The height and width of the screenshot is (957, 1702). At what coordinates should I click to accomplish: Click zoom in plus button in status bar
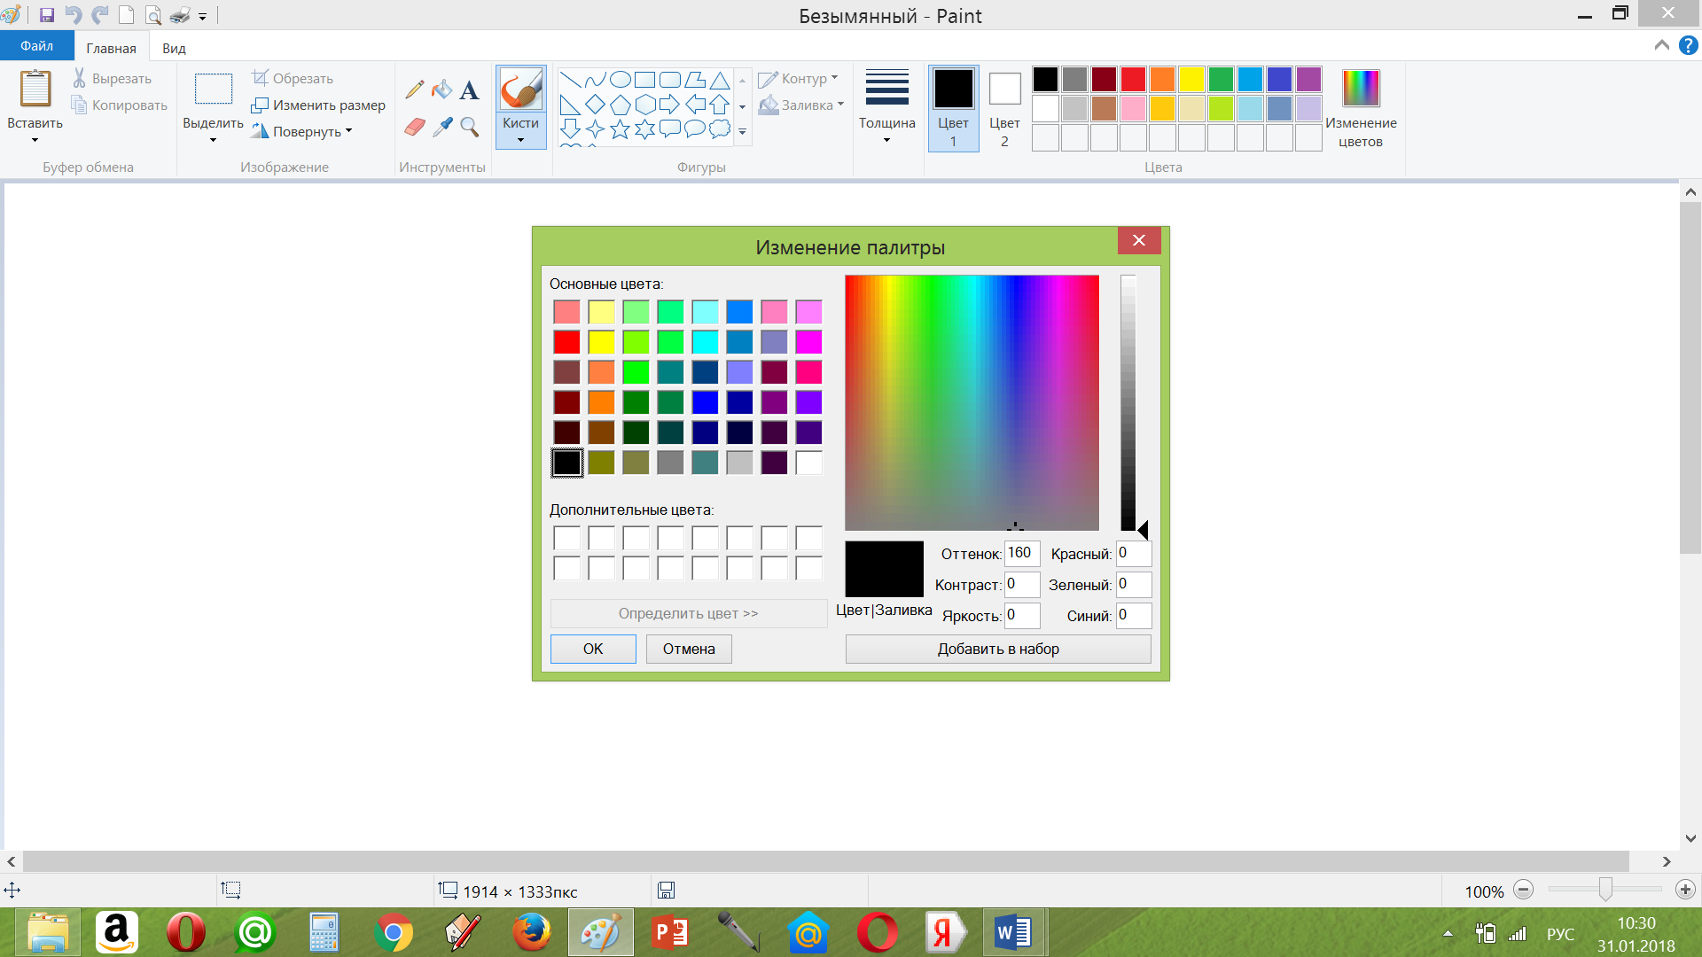tap(1685, 890)
